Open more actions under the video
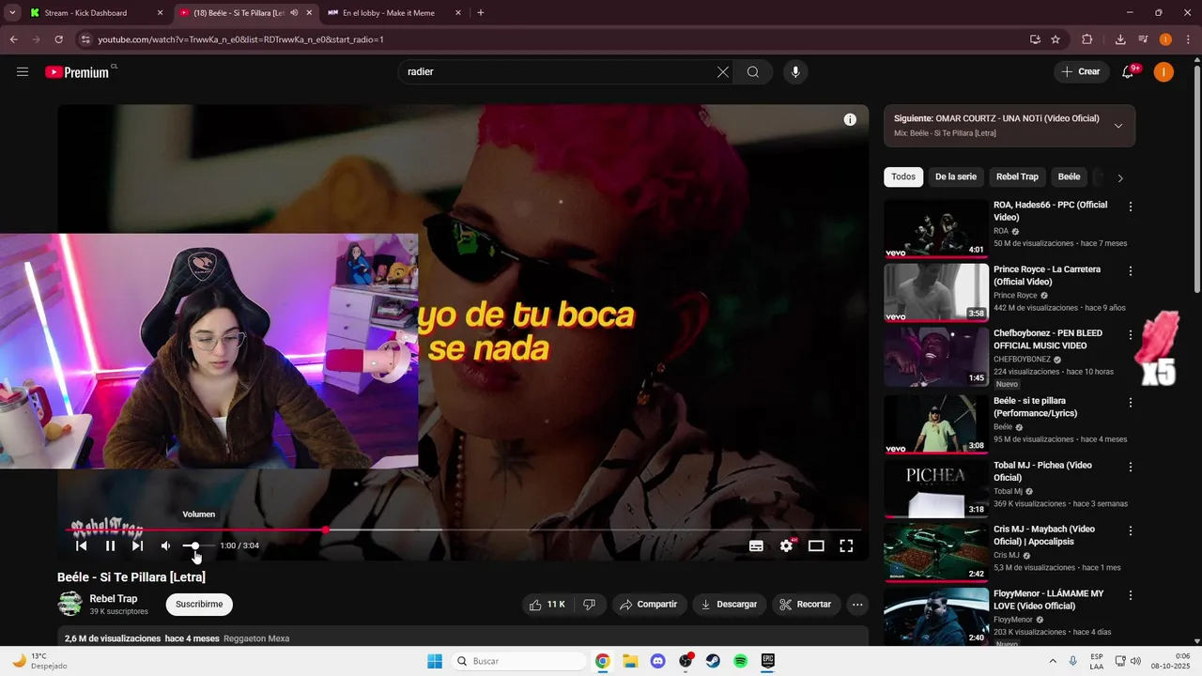 (x=857, y=605)
